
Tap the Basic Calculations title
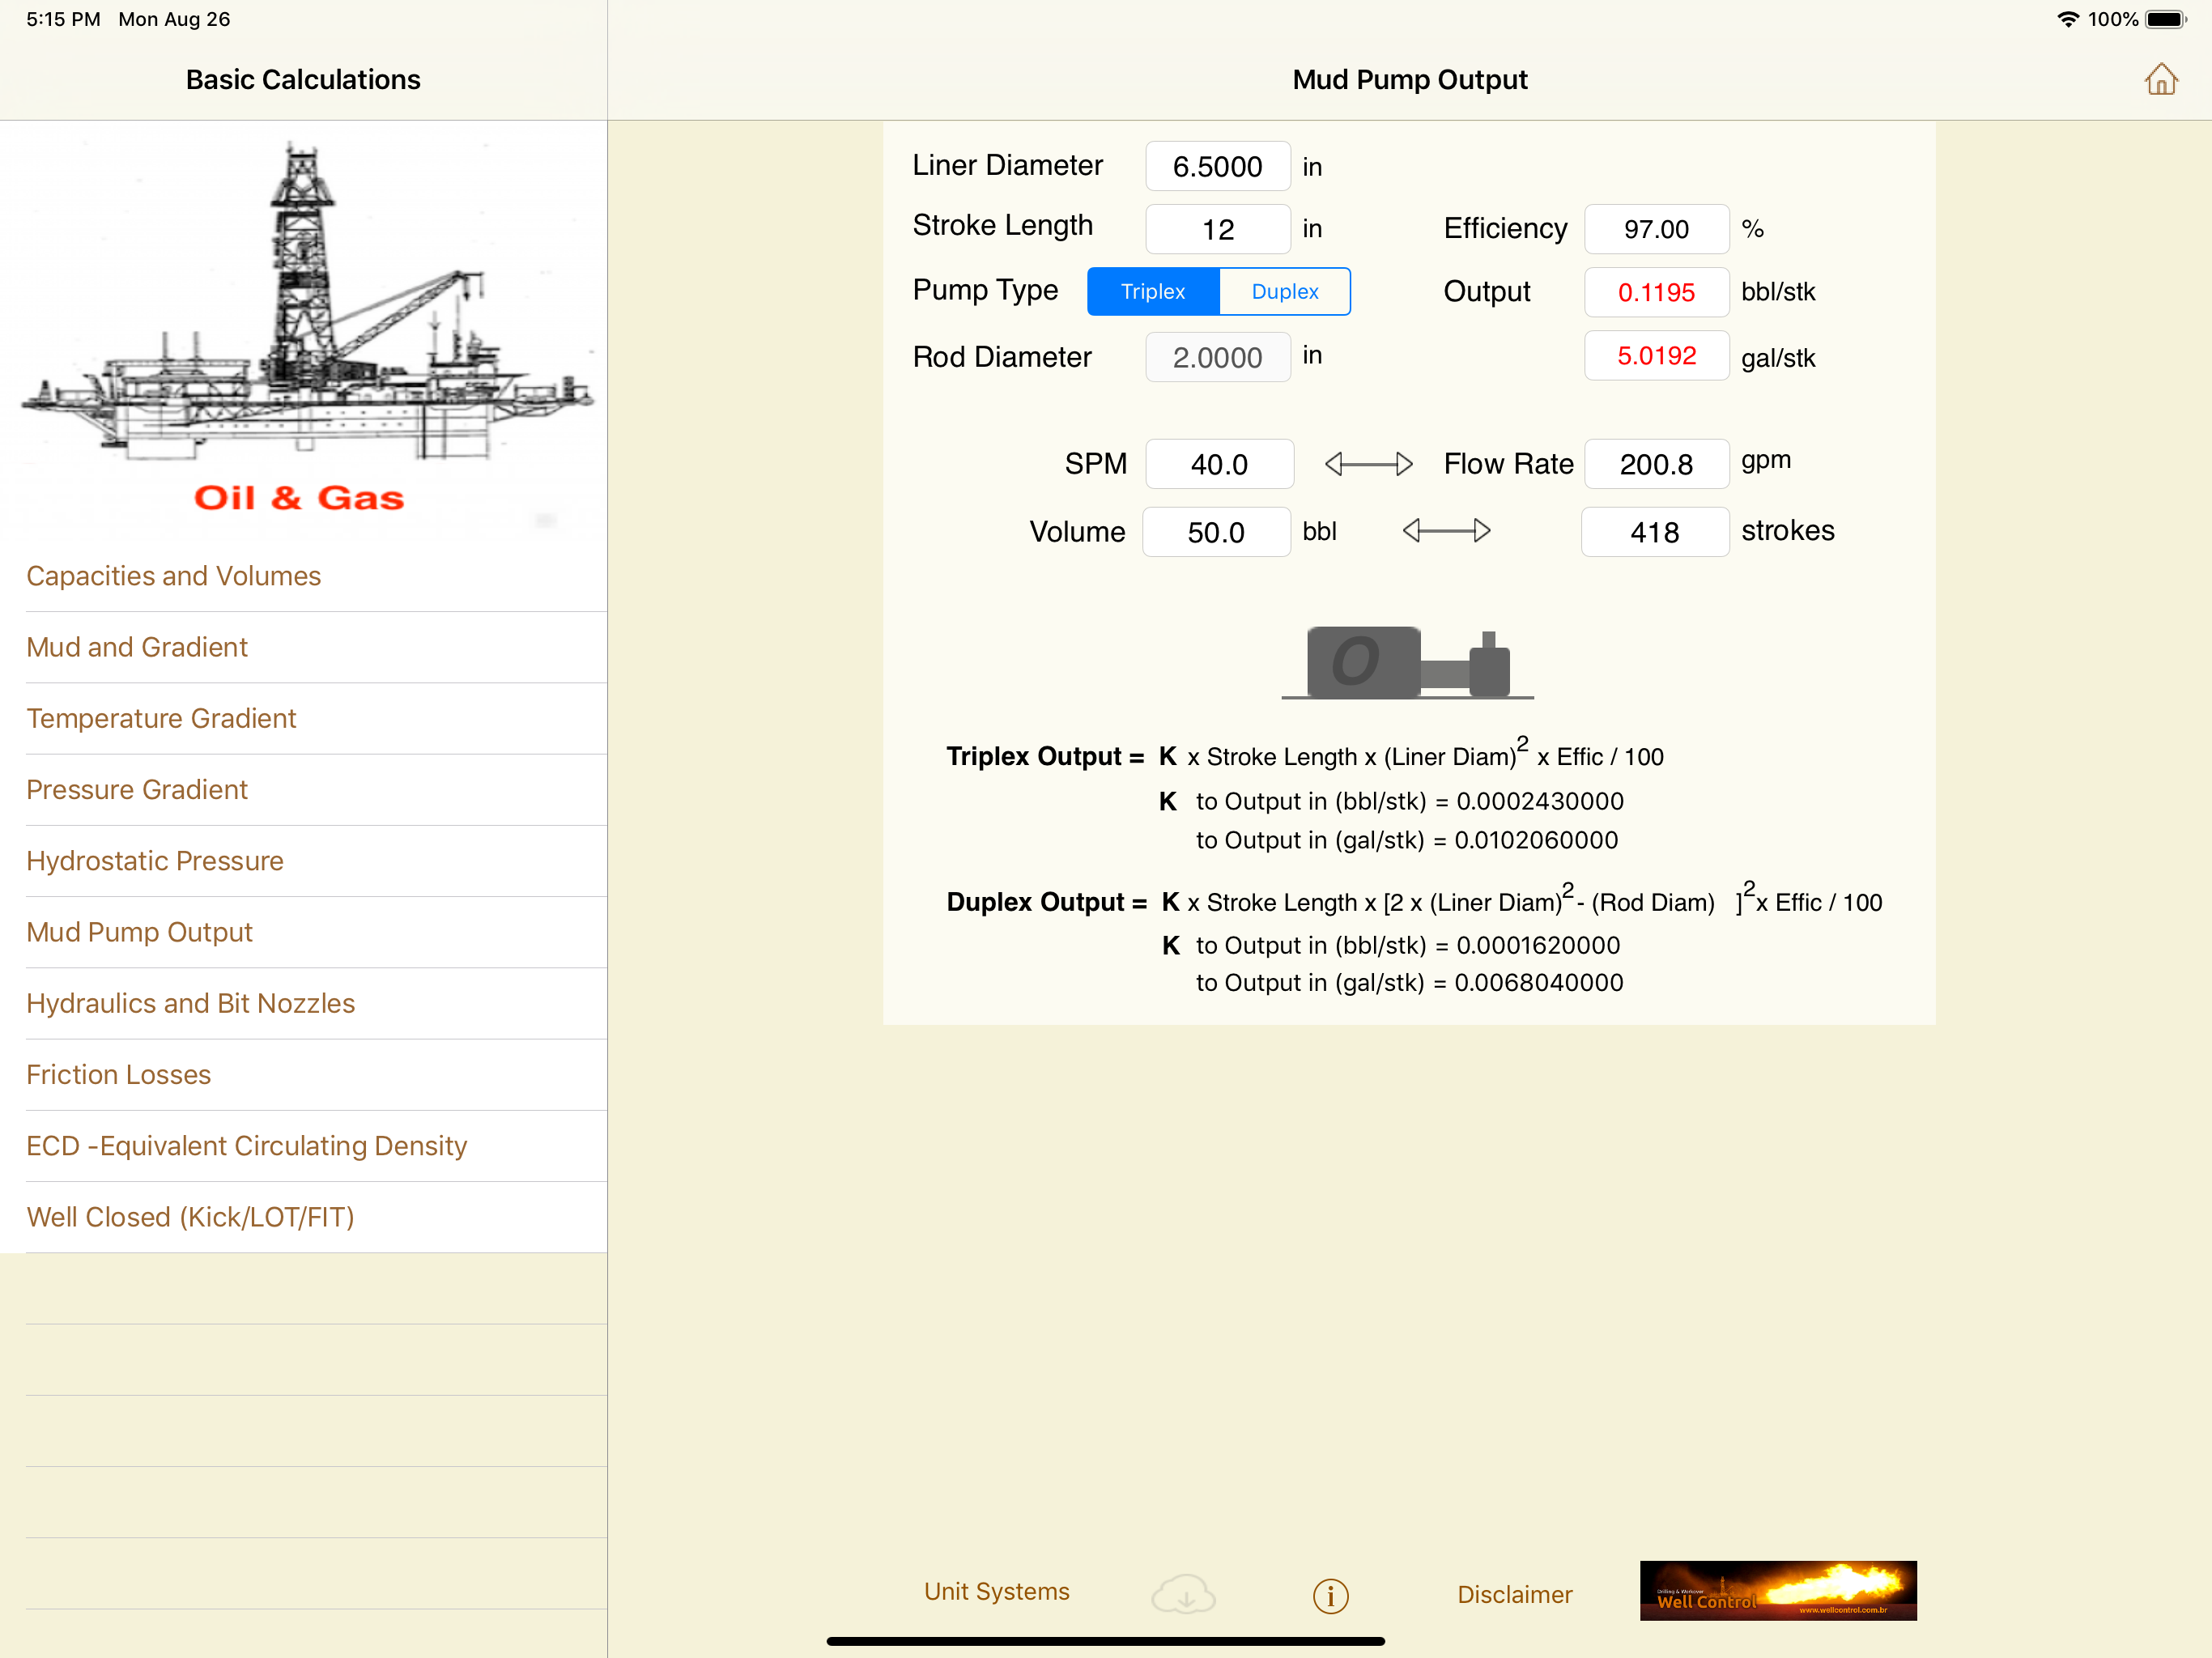tap(303, 80)
